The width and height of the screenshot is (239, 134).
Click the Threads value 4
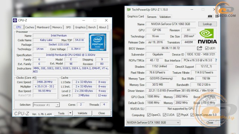point(104,105)
